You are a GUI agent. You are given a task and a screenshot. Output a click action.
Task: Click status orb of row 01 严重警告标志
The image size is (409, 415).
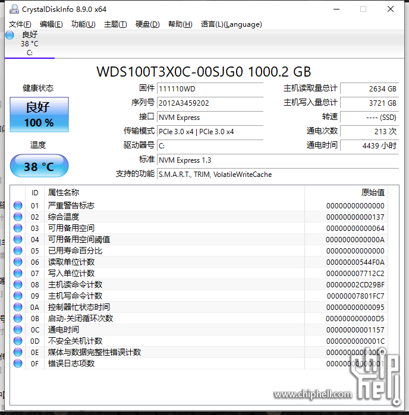(18, 205)
